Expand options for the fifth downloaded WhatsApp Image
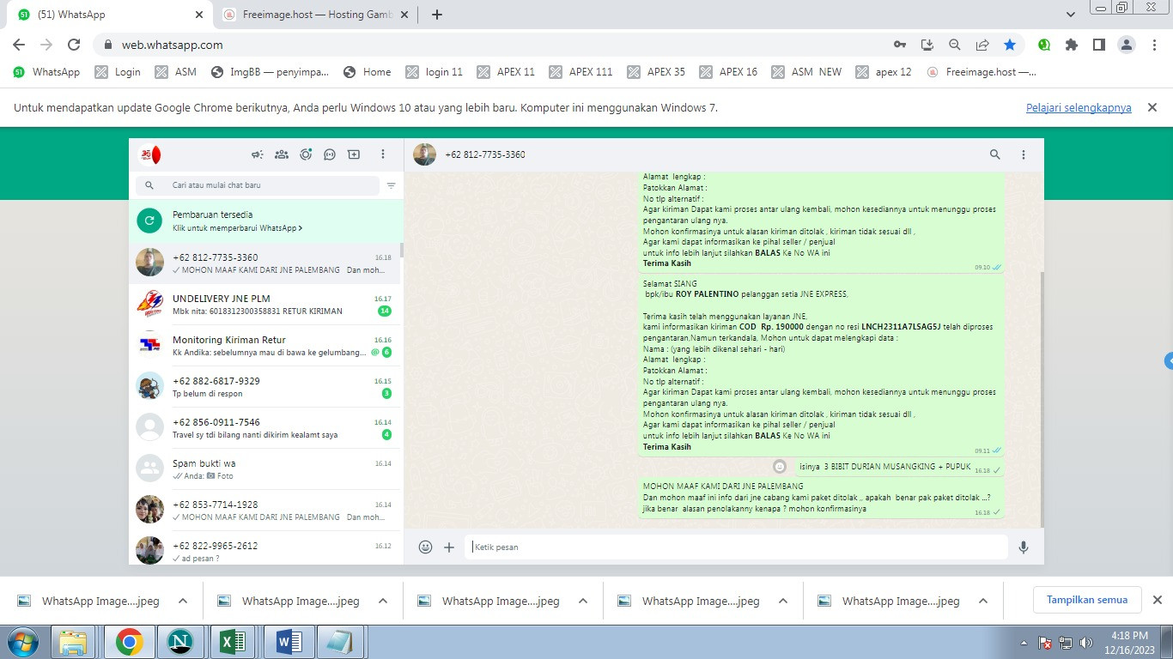The height and width of the screenshot is (659, 1173). point(983,601)
